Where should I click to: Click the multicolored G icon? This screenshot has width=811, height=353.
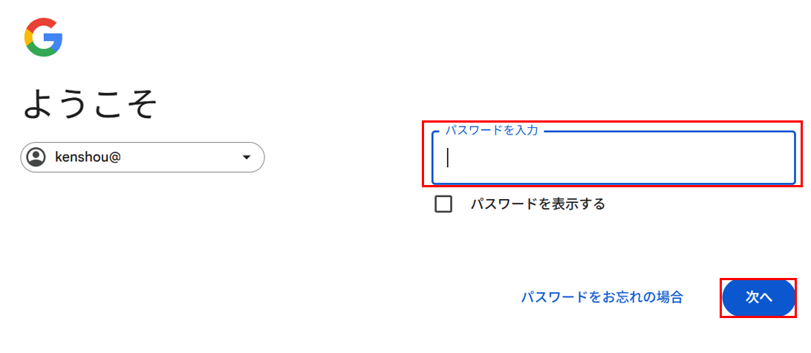[43, 37]
